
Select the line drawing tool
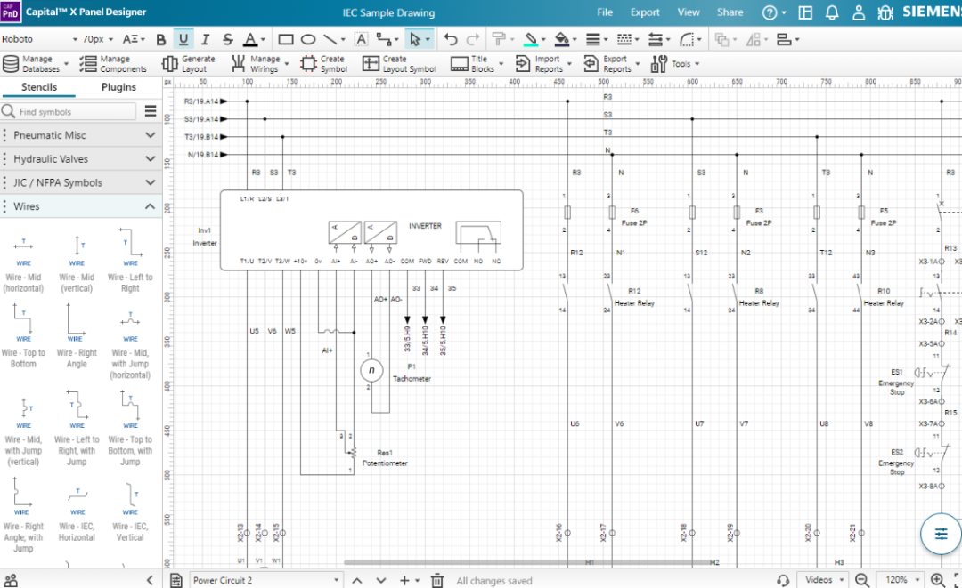click(x=332, y=40)
